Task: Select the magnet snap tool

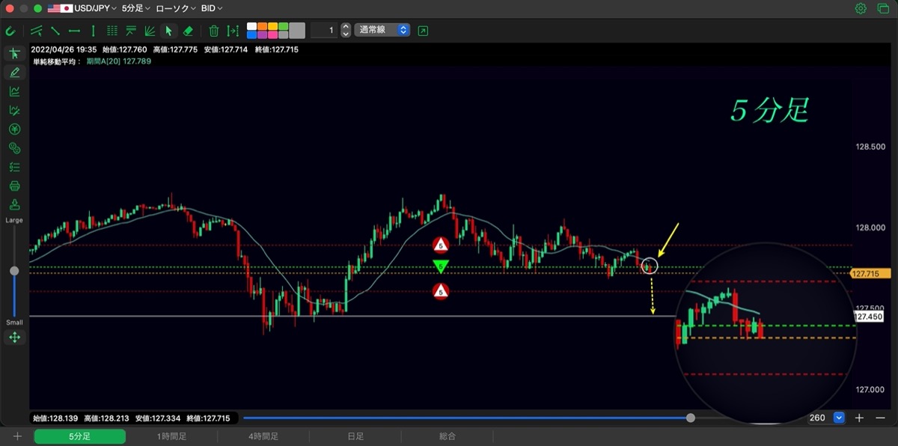Action: tap(10, 31)
